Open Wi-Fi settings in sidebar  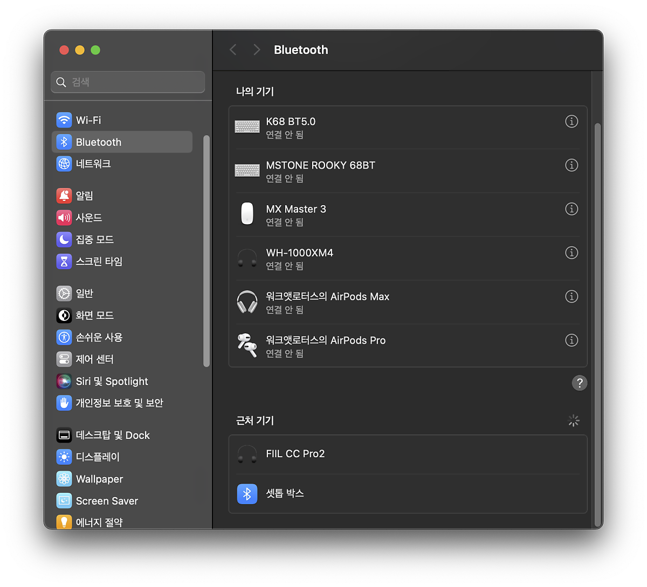pyautogui.click(x=122, y=120)
